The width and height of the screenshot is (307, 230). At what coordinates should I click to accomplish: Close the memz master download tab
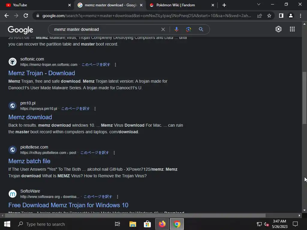point(141,5)
